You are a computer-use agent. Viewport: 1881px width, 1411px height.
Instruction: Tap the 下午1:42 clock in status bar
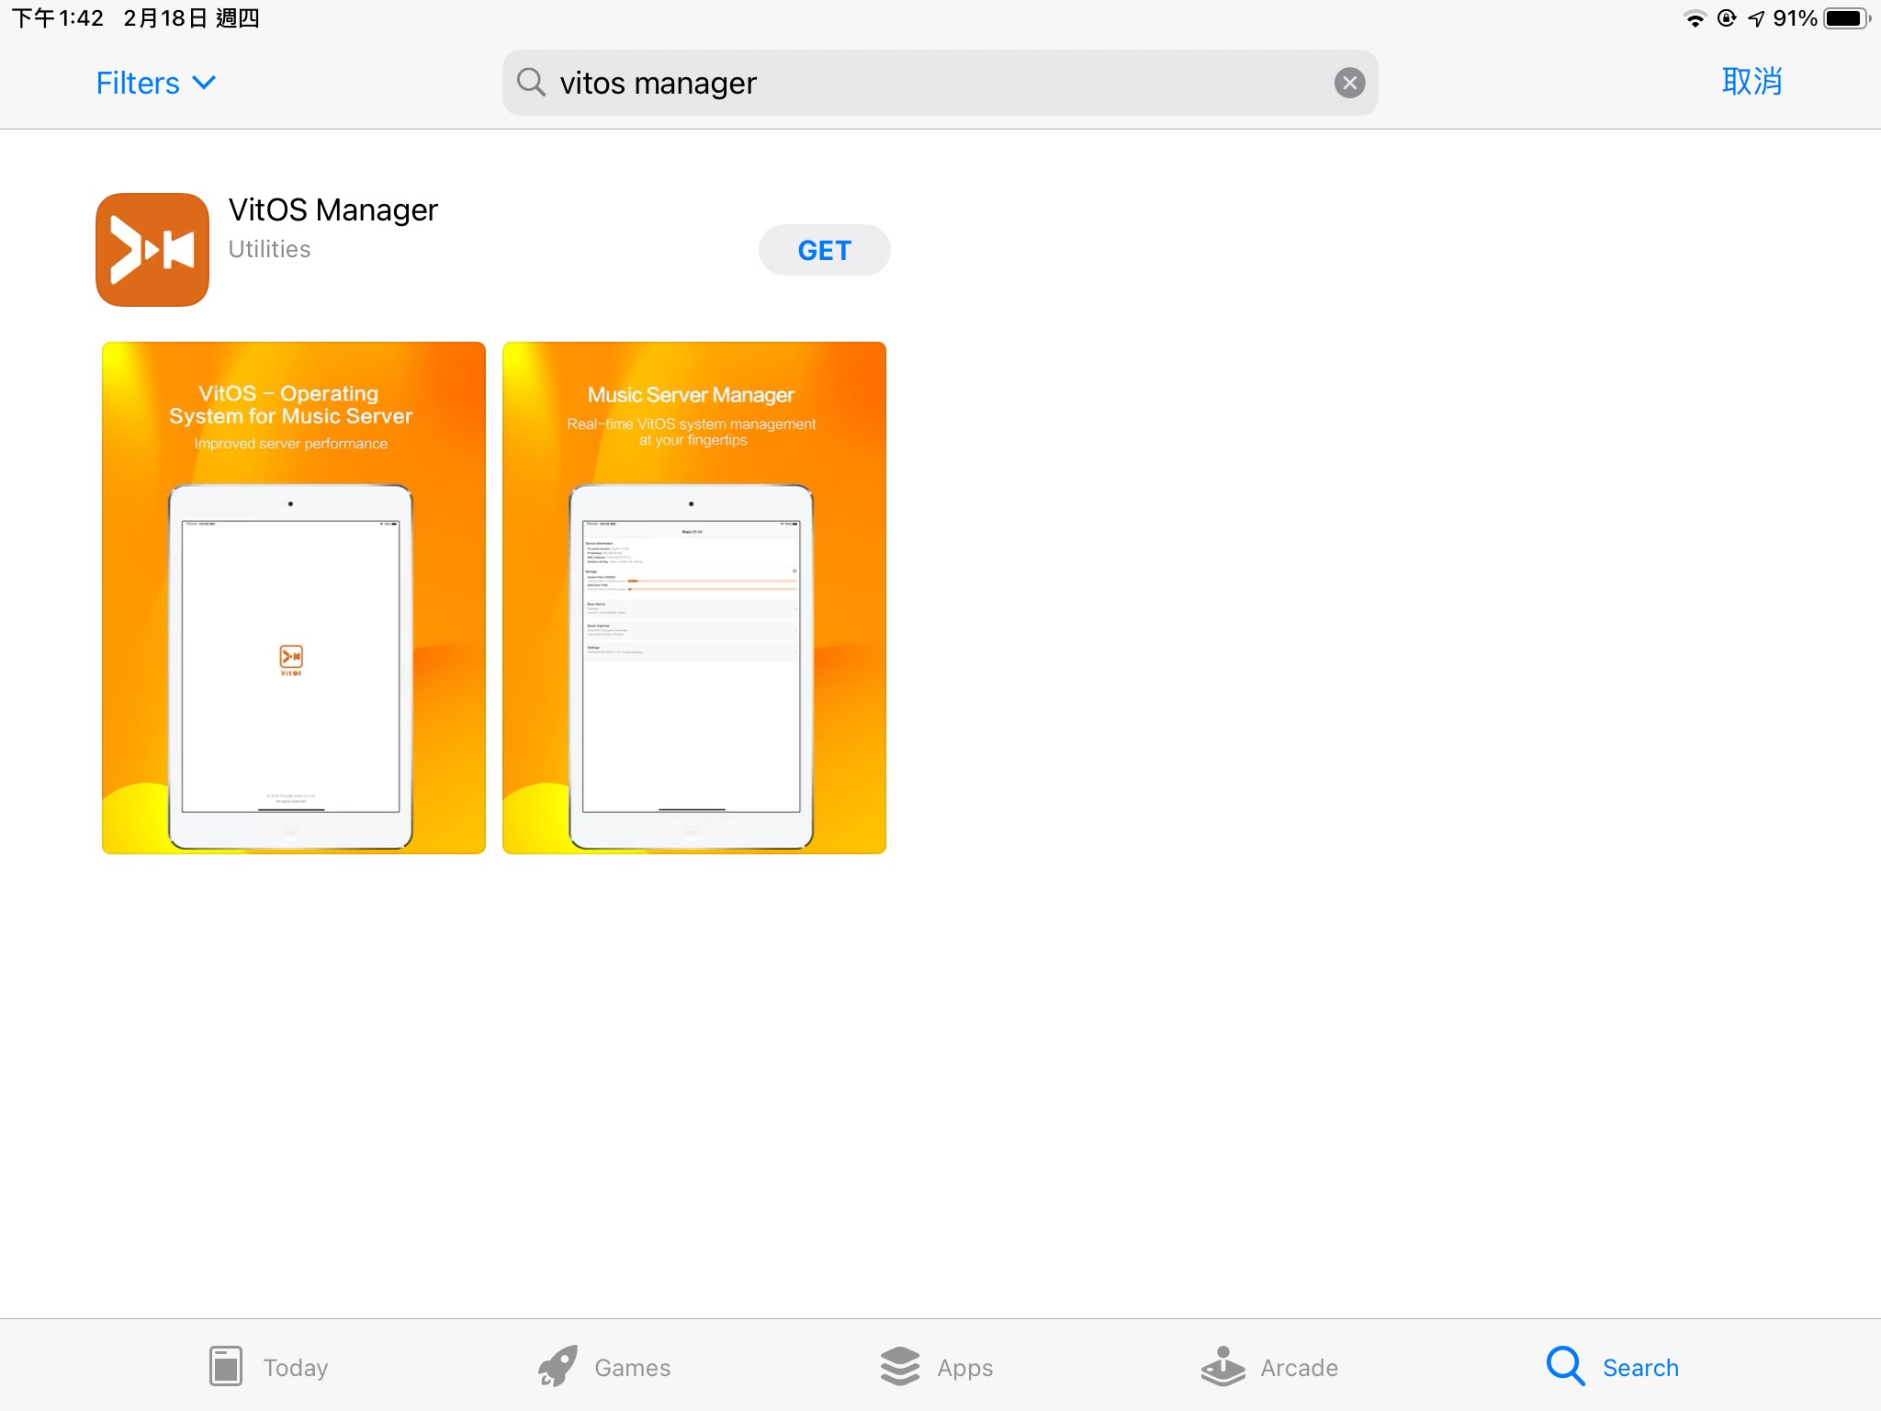58,18
